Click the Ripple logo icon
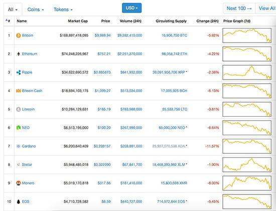276x211 pixels. tap(18, 72)
